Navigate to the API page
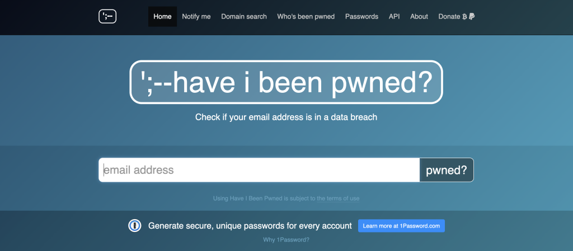The height and width of the screenshot is (251, 573). point(394,17)
